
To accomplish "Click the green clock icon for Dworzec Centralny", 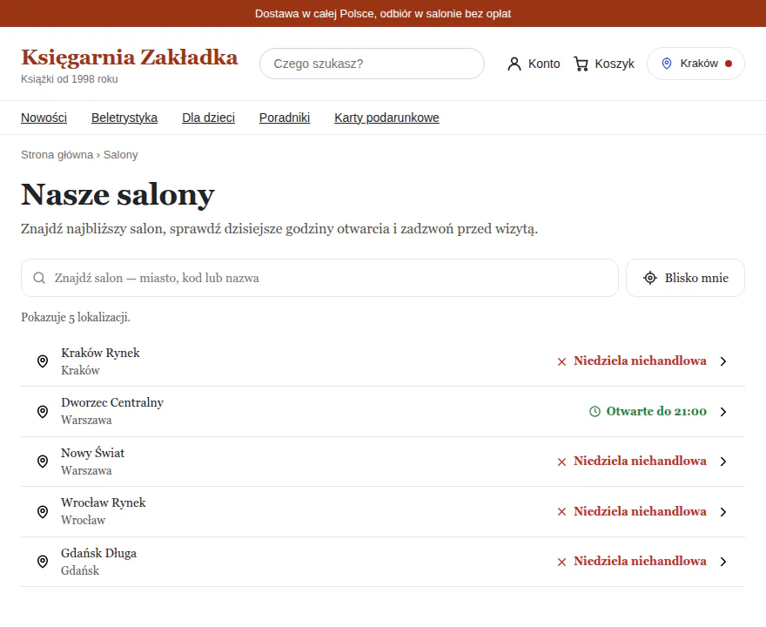I will [x=595, y=412].
